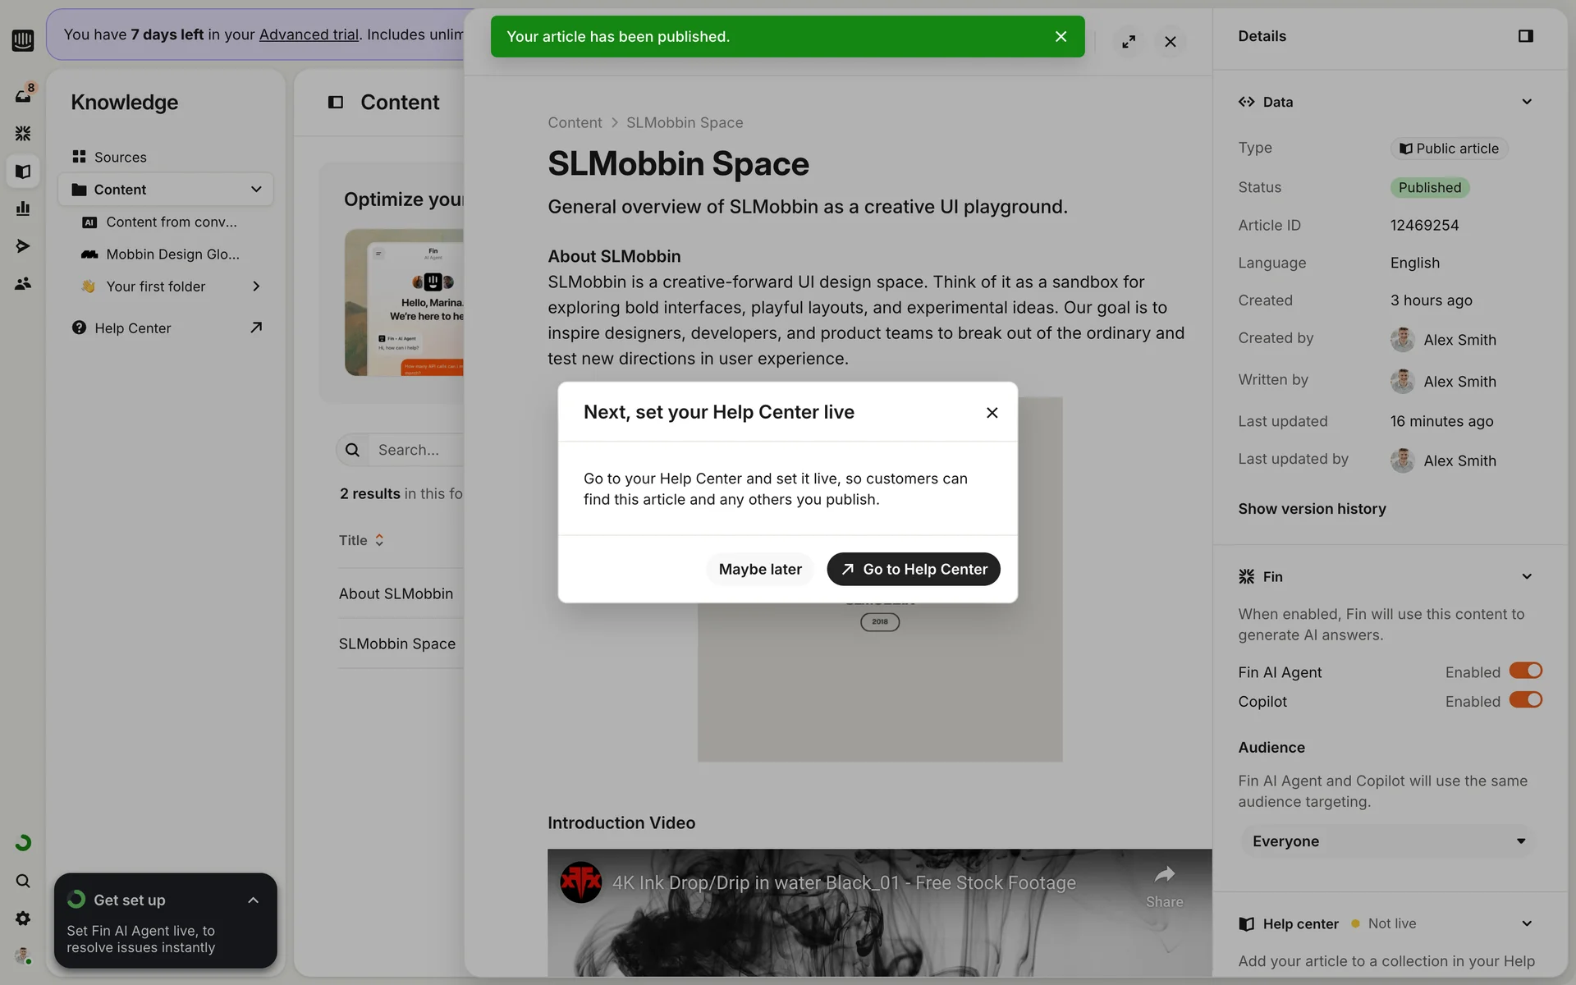The height and width of the screenshot is (985, 1576).
Task: Collapse the Data section chevron
Action: click(x=1526, y=102)
